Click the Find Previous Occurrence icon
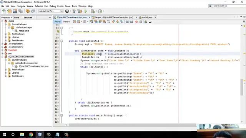The height and width of the screenshot is (138, 246). tap(96, 22)
